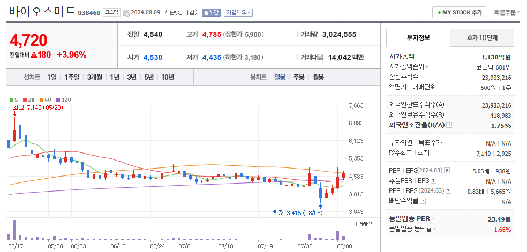
Task: Select 월봉 candlestick chart
Action: point(318,77)
